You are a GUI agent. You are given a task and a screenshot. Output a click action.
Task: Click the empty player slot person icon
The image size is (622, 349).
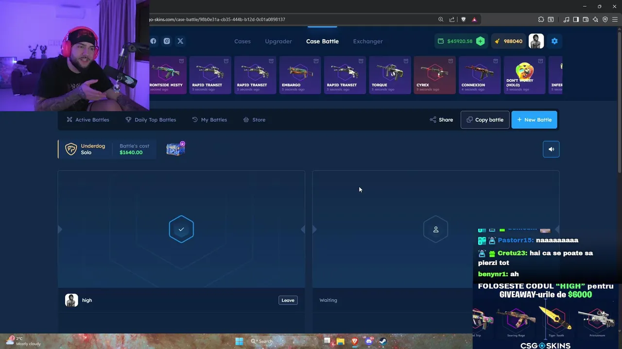435,229
